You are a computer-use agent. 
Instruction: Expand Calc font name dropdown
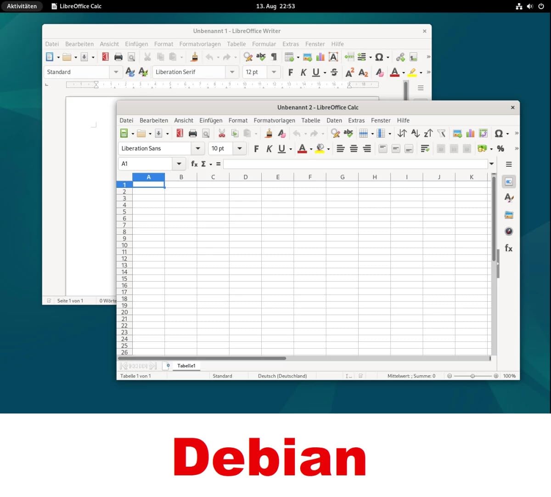[x=198, y=148]
